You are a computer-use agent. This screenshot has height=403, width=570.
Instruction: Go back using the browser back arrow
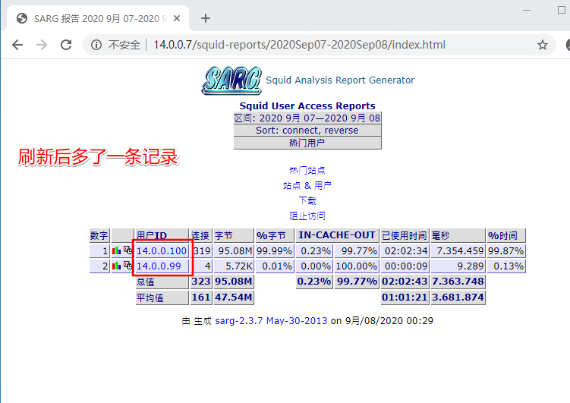click(x=17, y=45)
